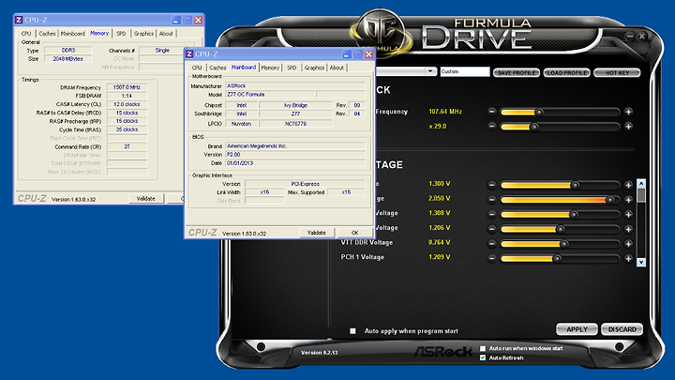
Task: Click the Nuvoton LPCIO field
Action: [242, 124]
